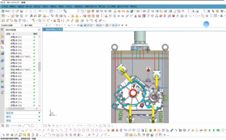Open the 文件(F) menu

pyautogui.click(x=5, y=6)
